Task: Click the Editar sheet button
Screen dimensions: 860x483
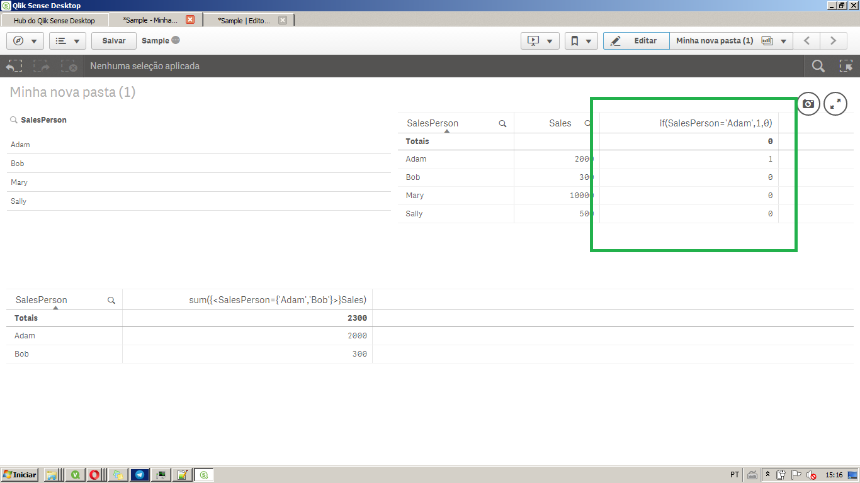Action: (x=636, y=41)
